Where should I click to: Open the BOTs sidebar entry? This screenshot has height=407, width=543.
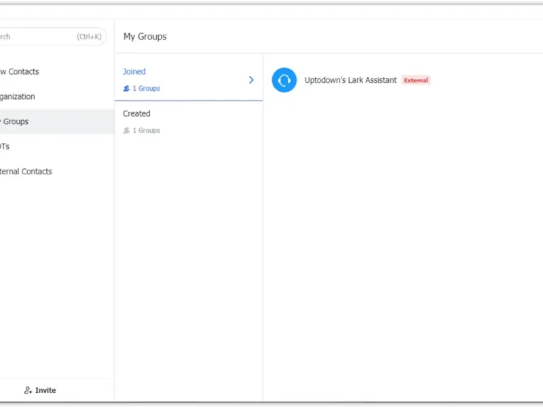pos(5,147)
